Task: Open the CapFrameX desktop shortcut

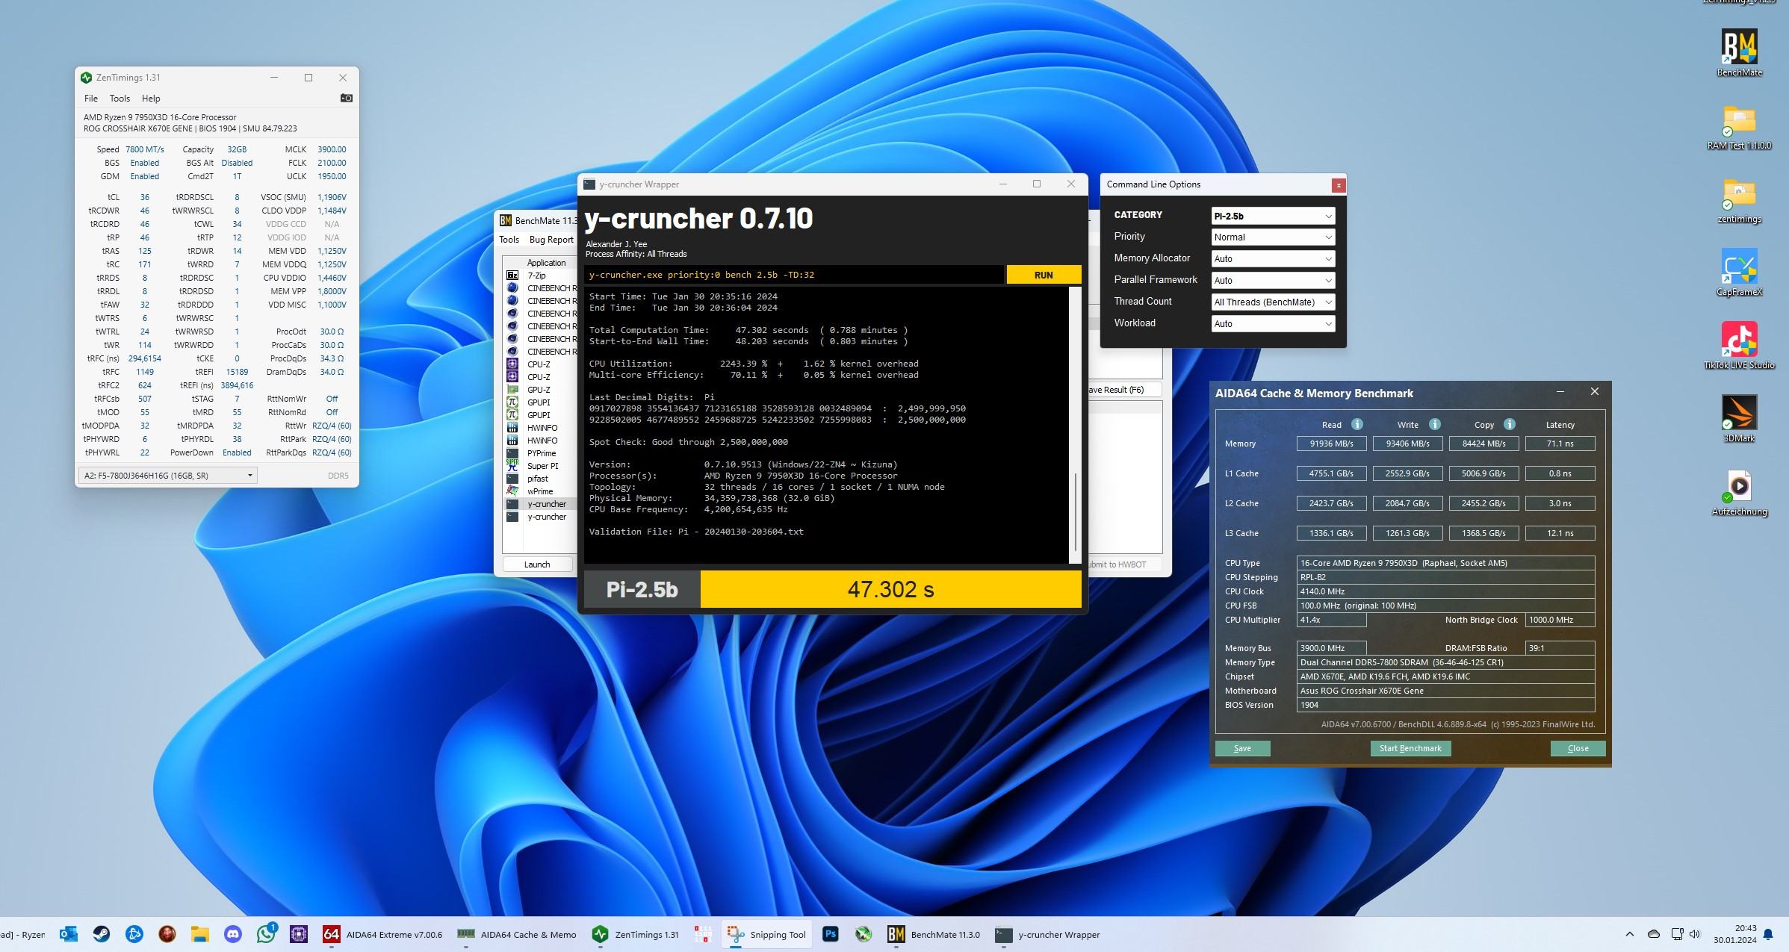Action: pos(1739,273)
